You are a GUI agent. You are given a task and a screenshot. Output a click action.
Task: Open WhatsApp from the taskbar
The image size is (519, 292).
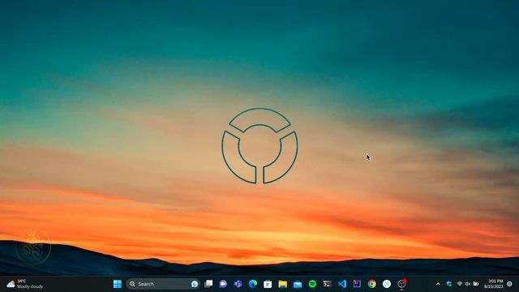click(387, 284)
